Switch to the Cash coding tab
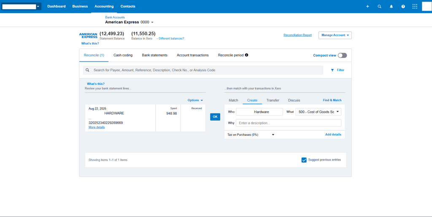The height and width of the screenshot is (217, 432). coord(123,55)
